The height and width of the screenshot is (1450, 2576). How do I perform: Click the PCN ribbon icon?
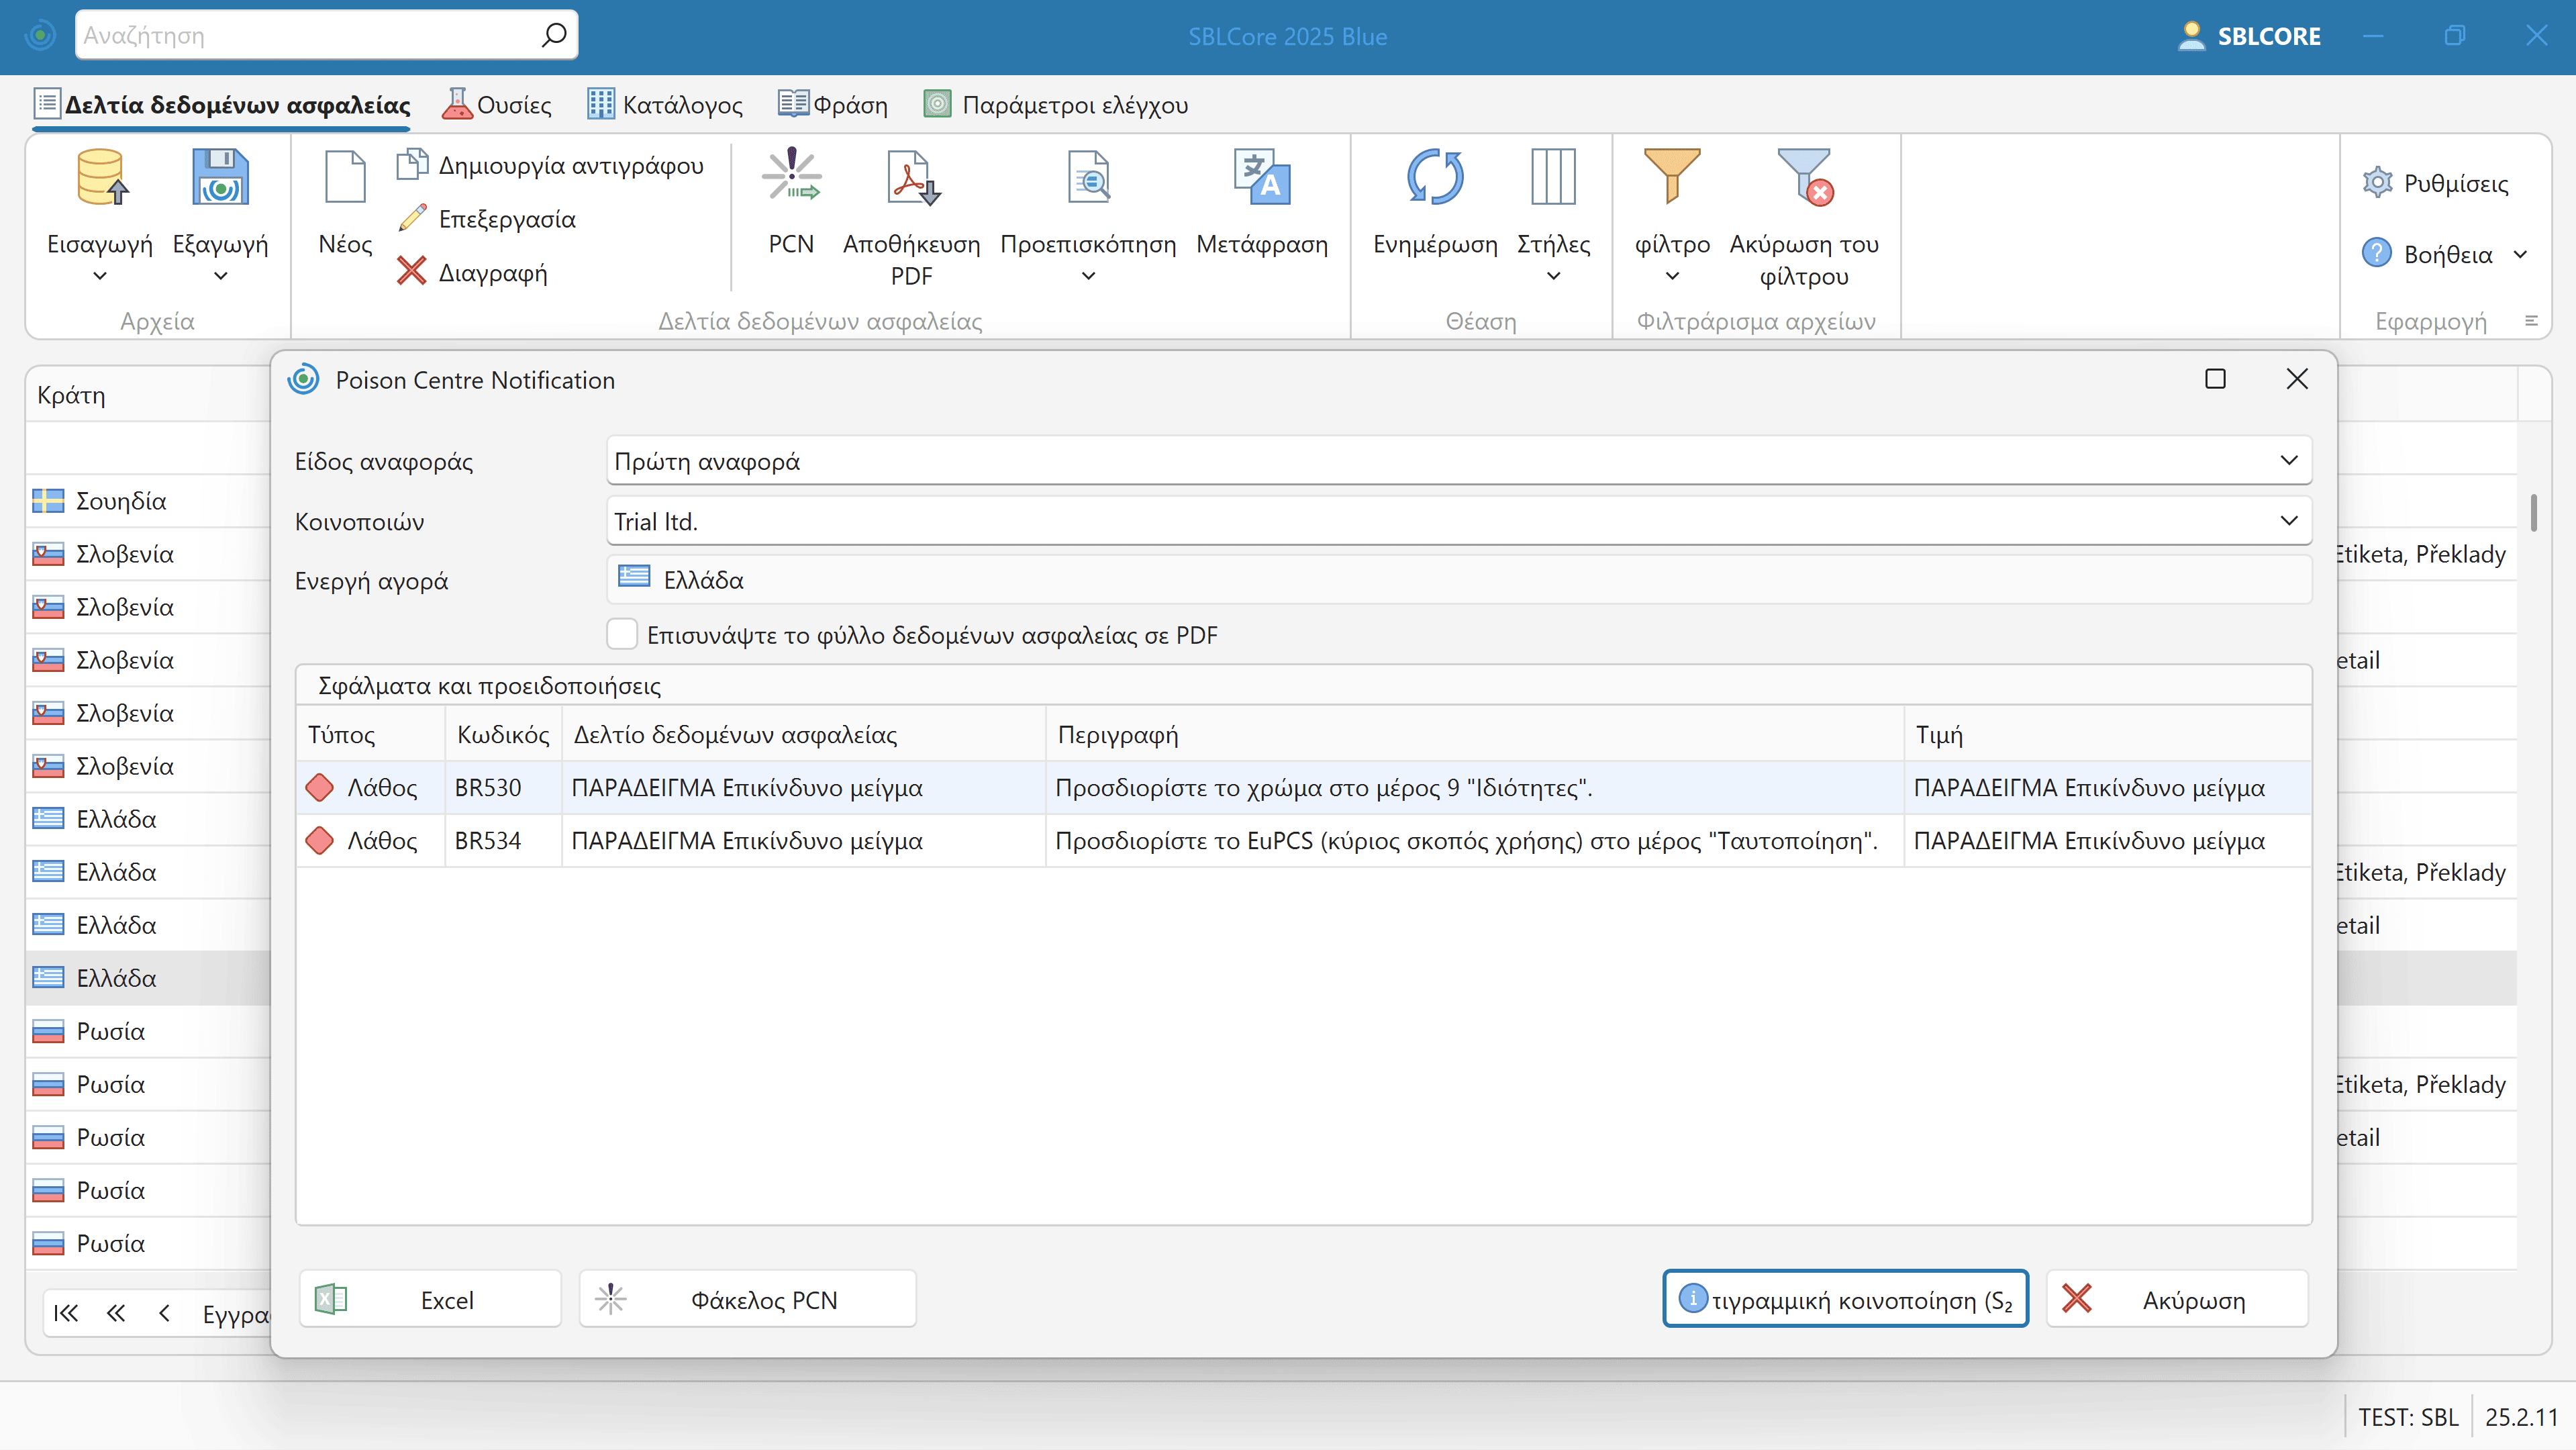click(x=791, y=177)
